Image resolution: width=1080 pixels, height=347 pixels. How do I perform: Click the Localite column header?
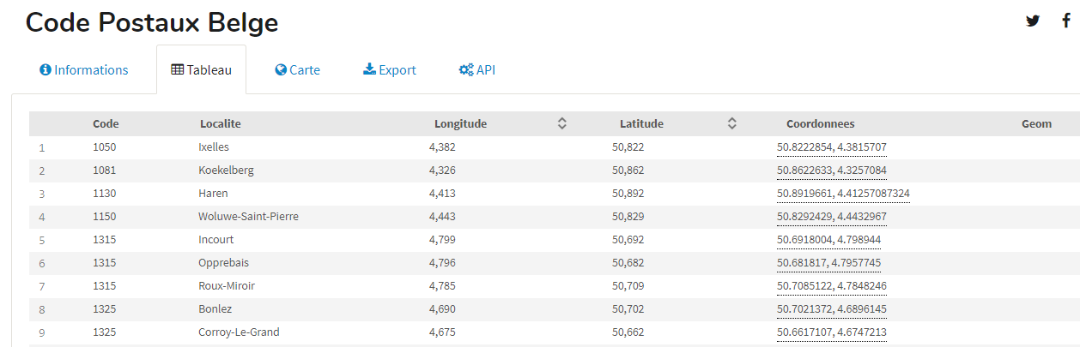(x=221, y=124)
